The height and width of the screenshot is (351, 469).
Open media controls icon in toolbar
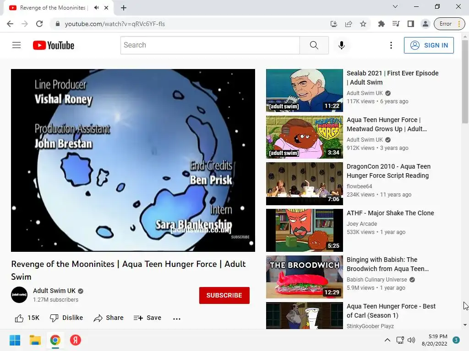point(396,24)
